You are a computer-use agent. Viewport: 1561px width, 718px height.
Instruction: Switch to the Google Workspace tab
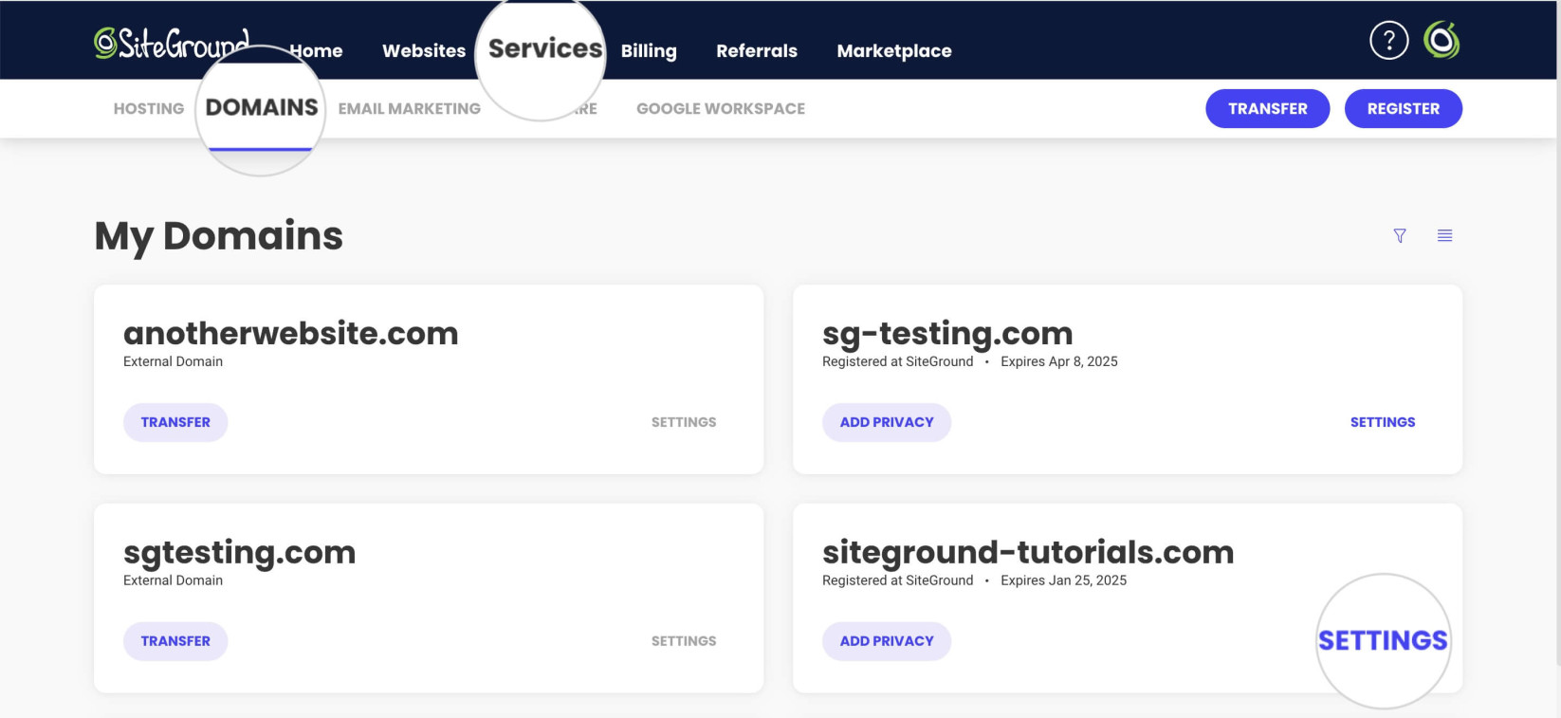coord(721,108)
